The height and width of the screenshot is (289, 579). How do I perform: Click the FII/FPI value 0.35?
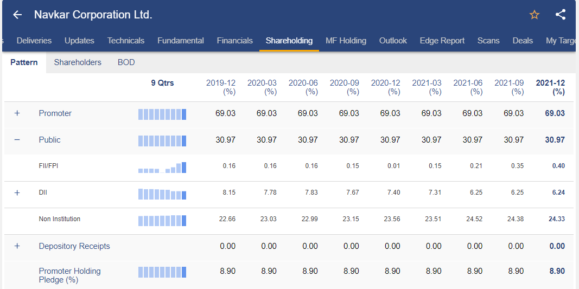click(517, 166)
